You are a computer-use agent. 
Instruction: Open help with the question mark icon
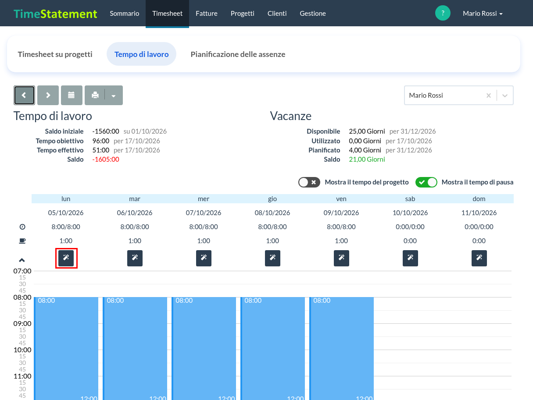[443, 13]
